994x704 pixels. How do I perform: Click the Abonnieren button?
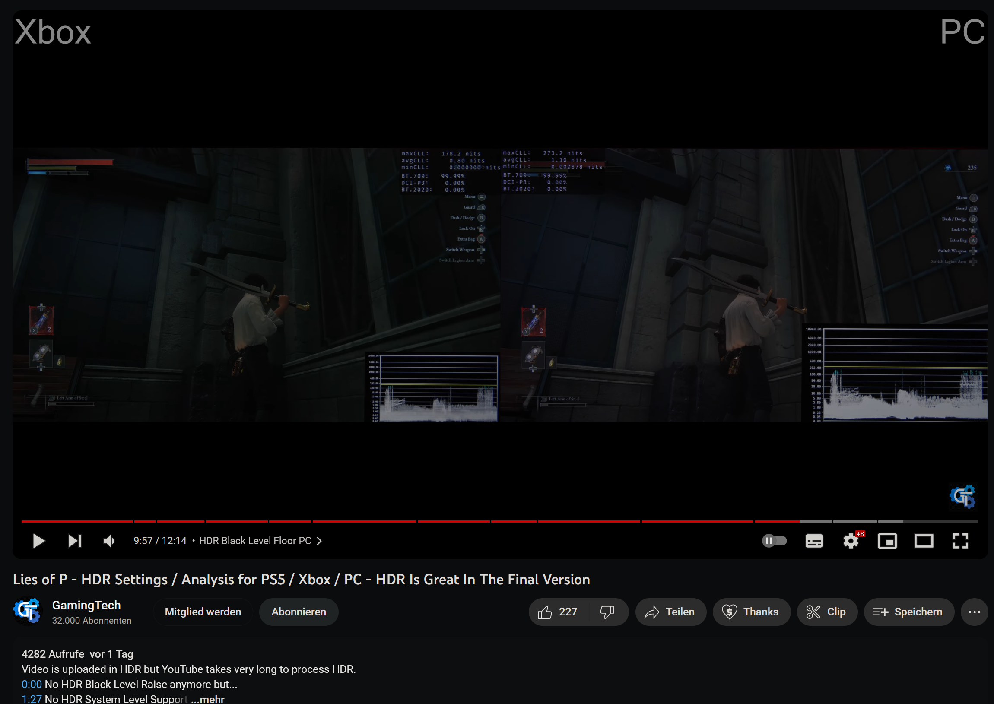[298, 612]
